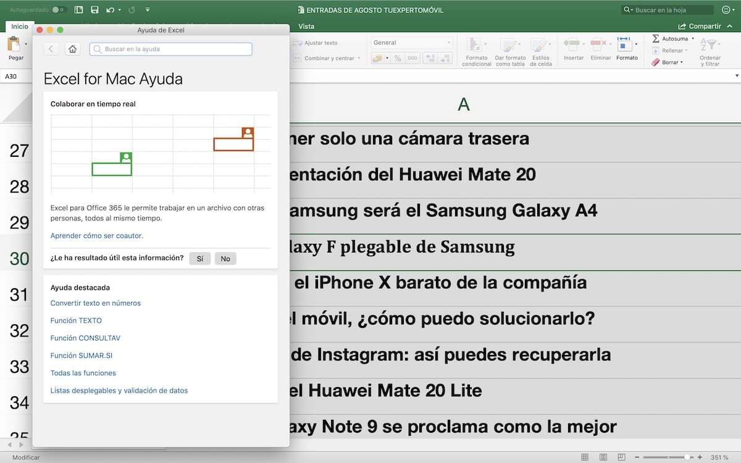
Task: Click the Buscar en la ayuda field
Action: (171, 49)
